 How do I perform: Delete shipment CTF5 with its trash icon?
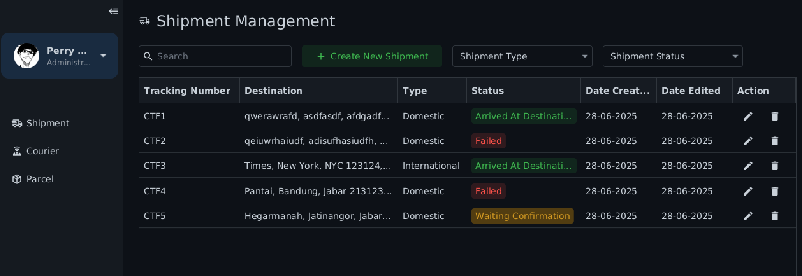(x=775, y=216)
